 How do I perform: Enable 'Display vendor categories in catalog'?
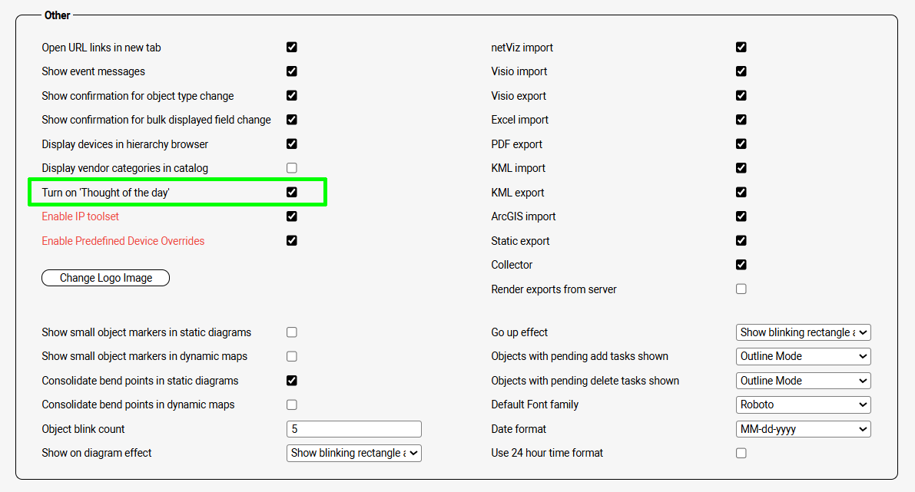(292, 168)
